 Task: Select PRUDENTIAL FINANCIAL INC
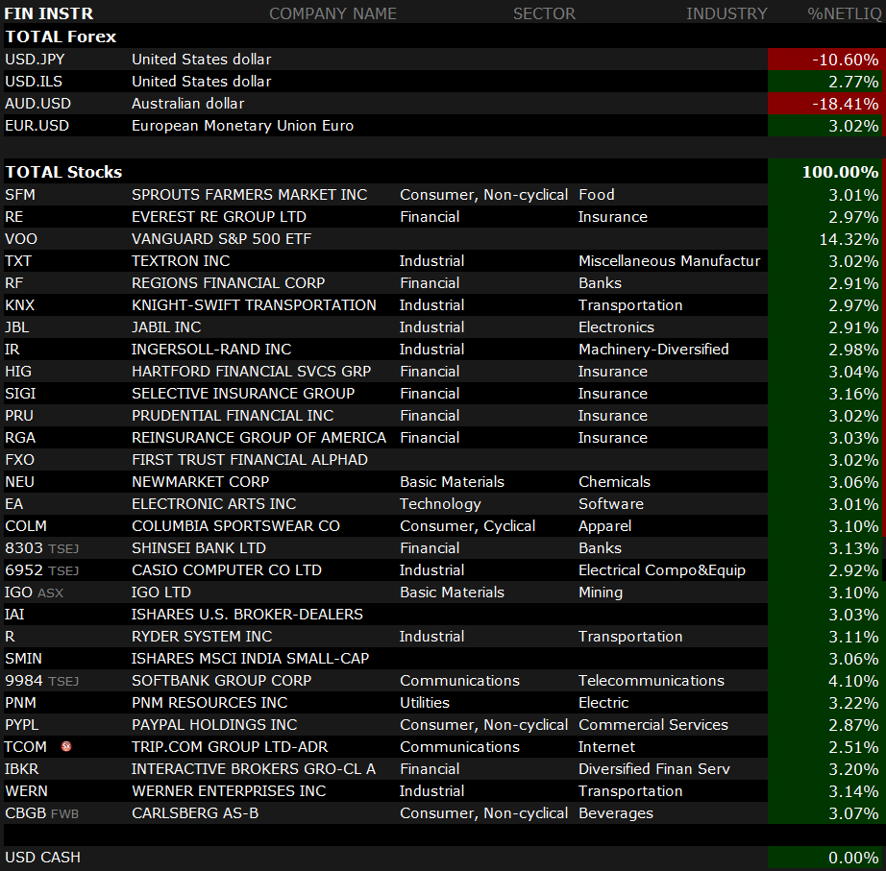[233, 415]
